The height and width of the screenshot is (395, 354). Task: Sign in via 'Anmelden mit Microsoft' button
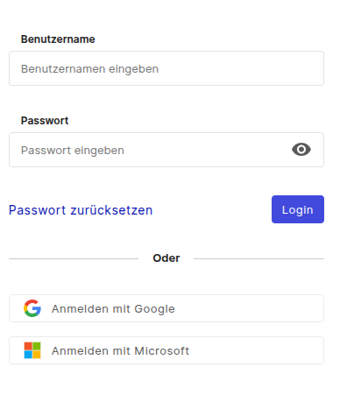(x=166, y=350)
